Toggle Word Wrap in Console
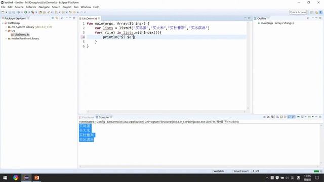 [x=285, y=117]
